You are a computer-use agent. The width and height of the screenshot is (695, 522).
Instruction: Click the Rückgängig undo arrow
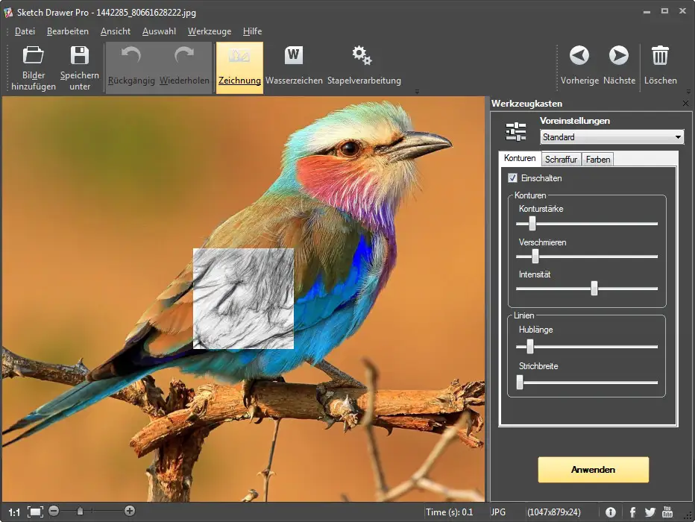pyautogui.click(x=131, y=55)
